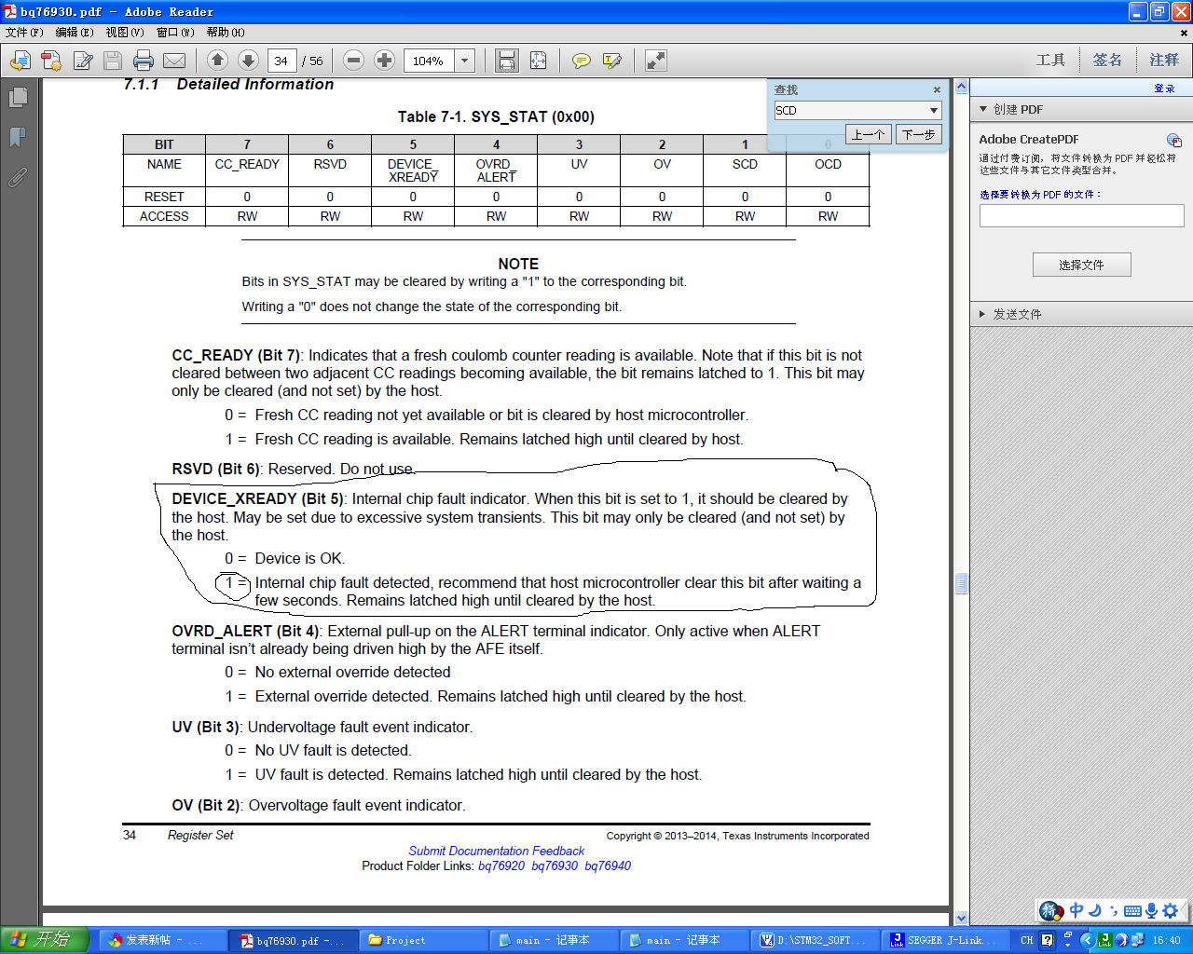Open the bookmarks side panel
Viewport: 1193px width, 954px height.
click(18, 137)
